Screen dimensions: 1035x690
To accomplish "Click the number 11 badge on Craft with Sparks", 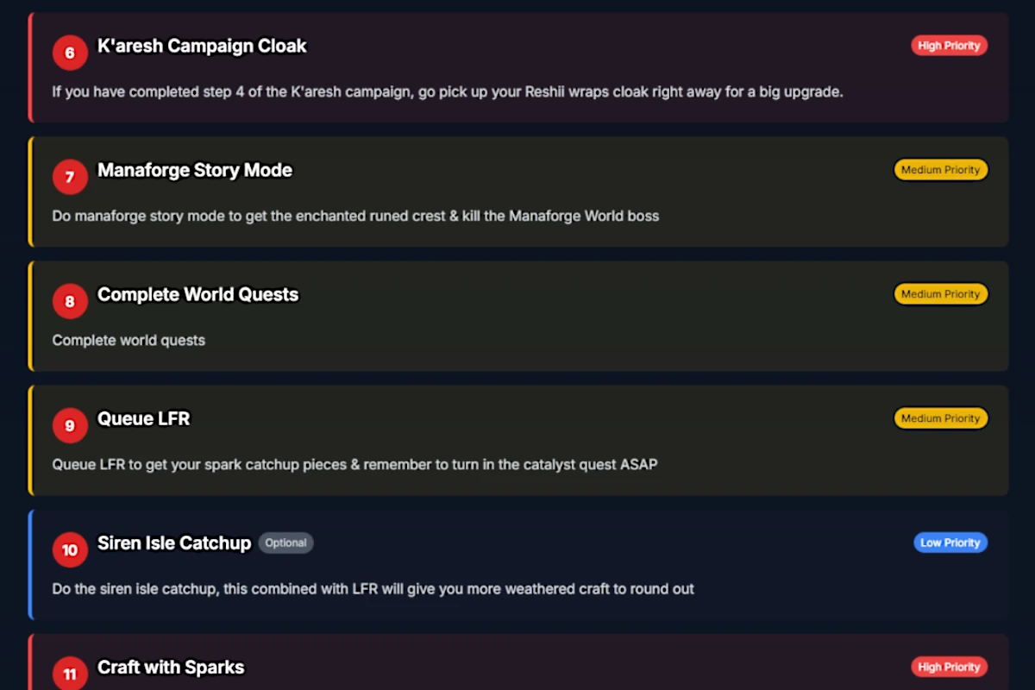I will pos(70,674).
